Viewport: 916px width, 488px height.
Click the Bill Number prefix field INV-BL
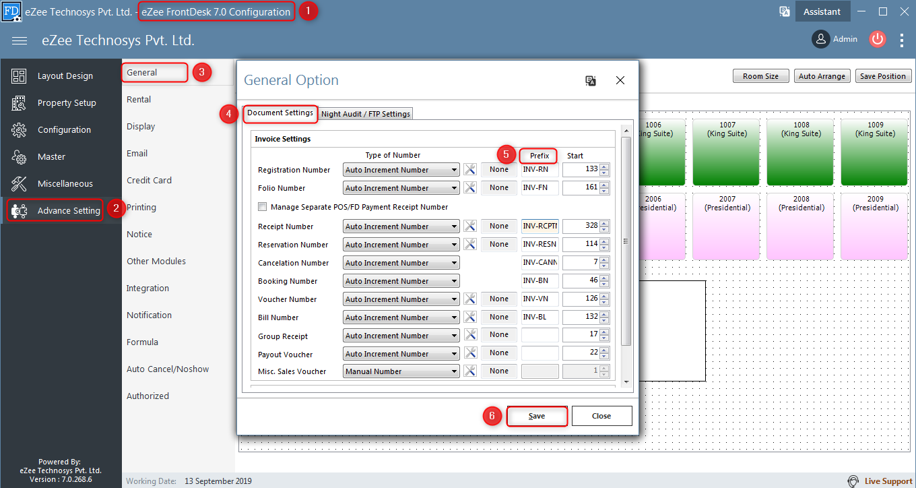pos(540,317)
